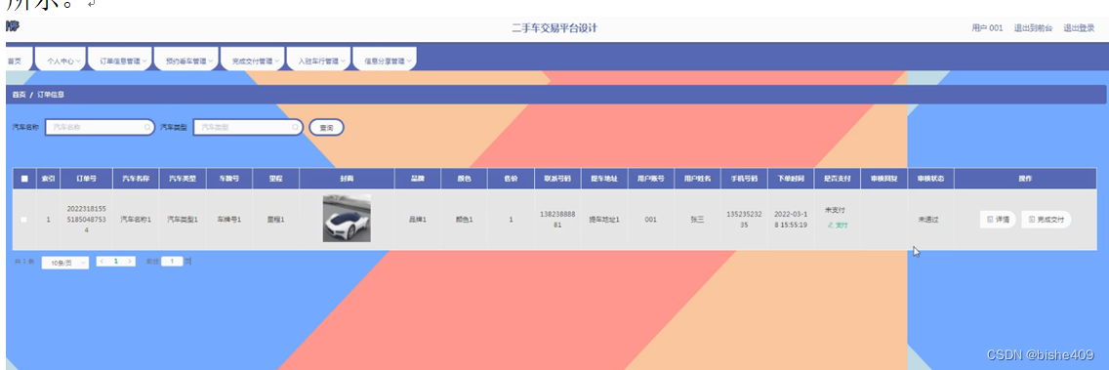1109x370 pixels.
Task: Click the 支付 pay link under 未支付
Action: click(838, 225)
